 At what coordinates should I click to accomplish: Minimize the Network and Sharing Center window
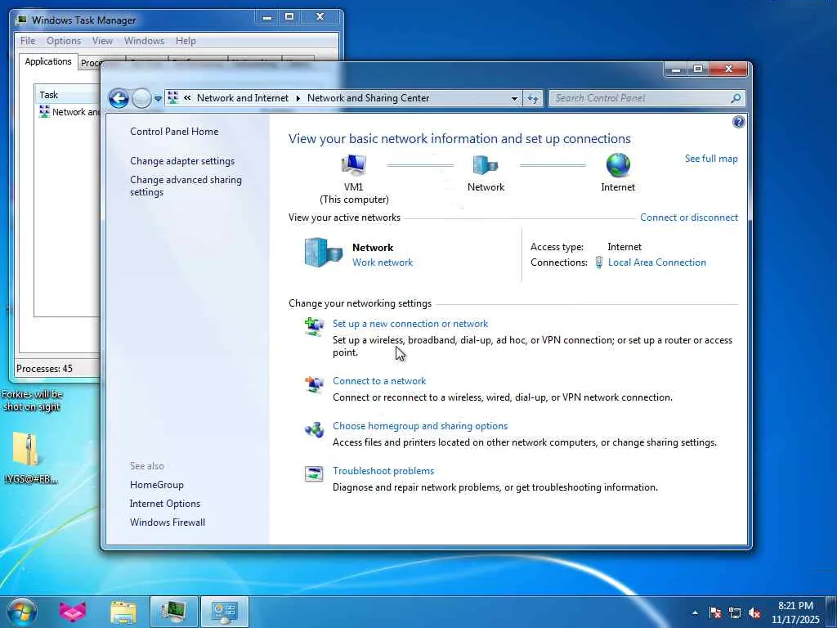676,70
